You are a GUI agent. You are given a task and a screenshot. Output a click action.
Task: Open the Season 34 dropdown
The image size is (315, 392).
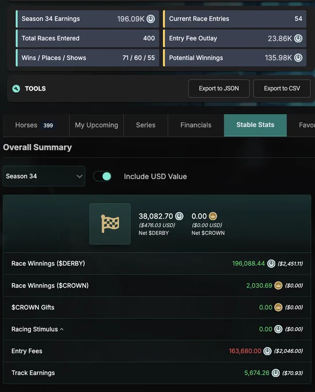point(44,176)
